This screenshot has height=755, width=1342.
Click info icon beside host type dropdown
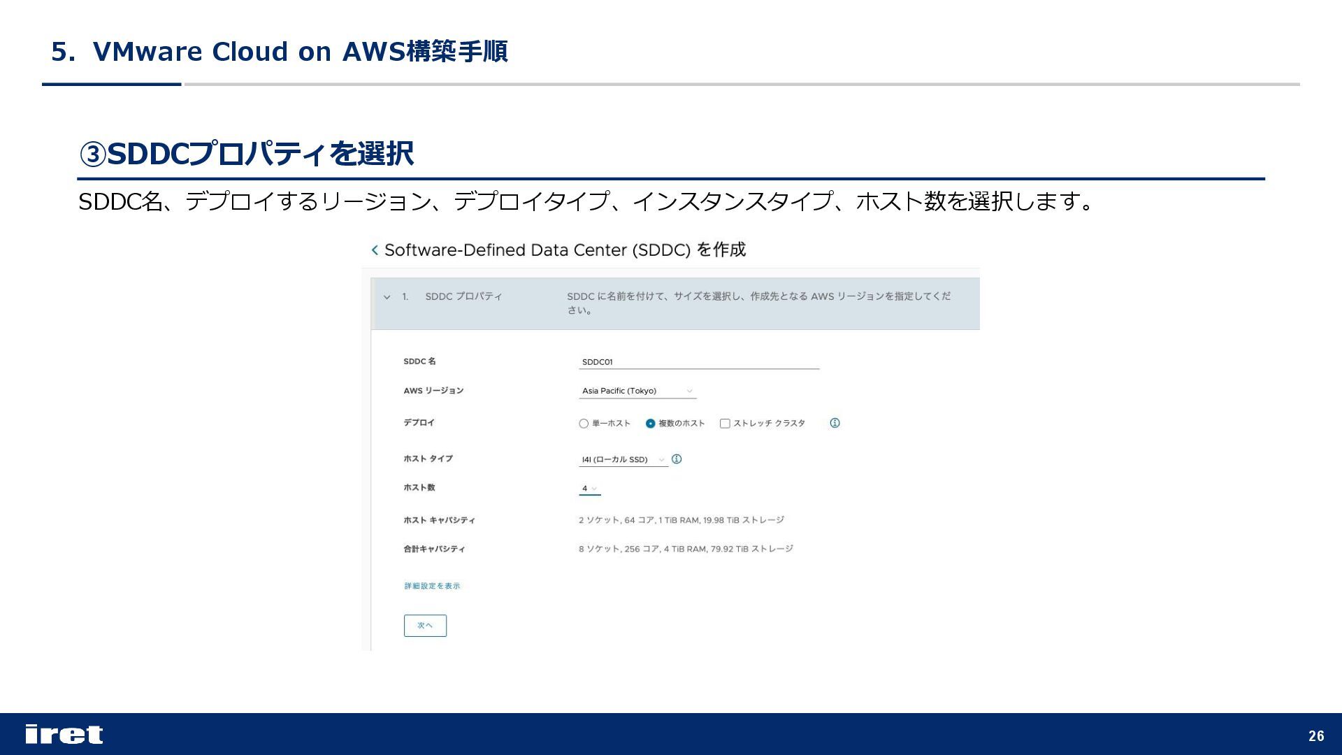(677, 459)
